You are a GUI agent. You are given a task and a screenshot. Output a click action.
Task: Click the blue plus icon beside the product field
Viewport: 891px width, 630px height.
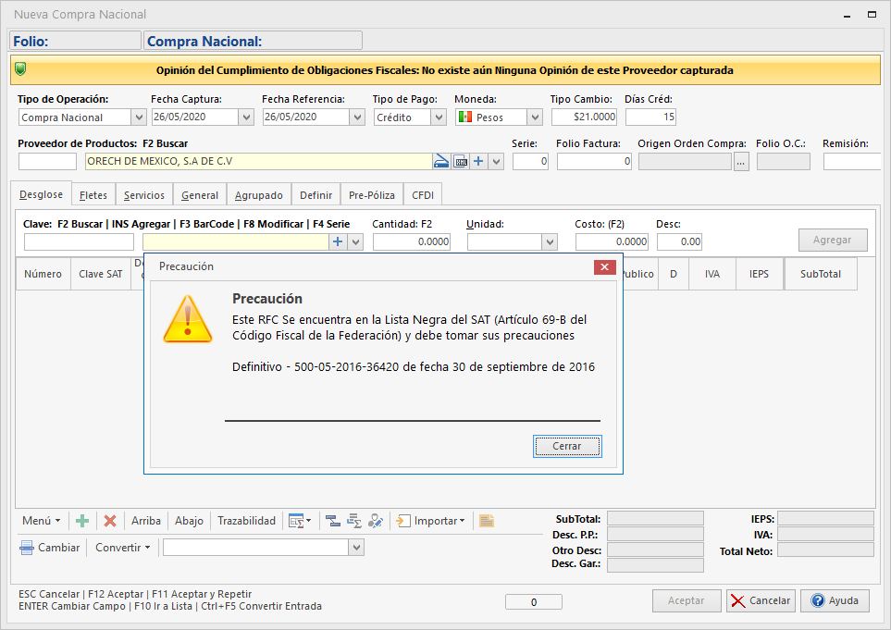pos(338,241)
